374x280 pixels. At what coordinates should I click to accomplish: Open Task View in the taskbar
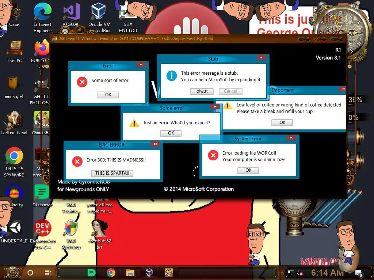click(48, 273)
